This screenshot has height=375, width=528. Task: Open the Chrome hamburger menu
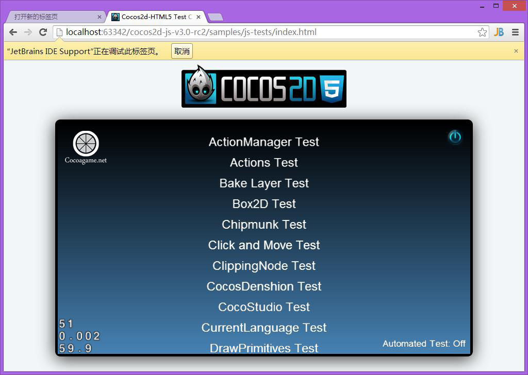(x=515, y=32)
